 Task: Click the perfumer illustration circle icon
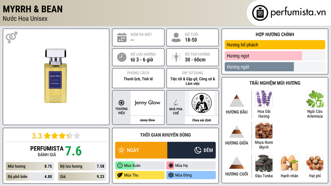[202, 103]
